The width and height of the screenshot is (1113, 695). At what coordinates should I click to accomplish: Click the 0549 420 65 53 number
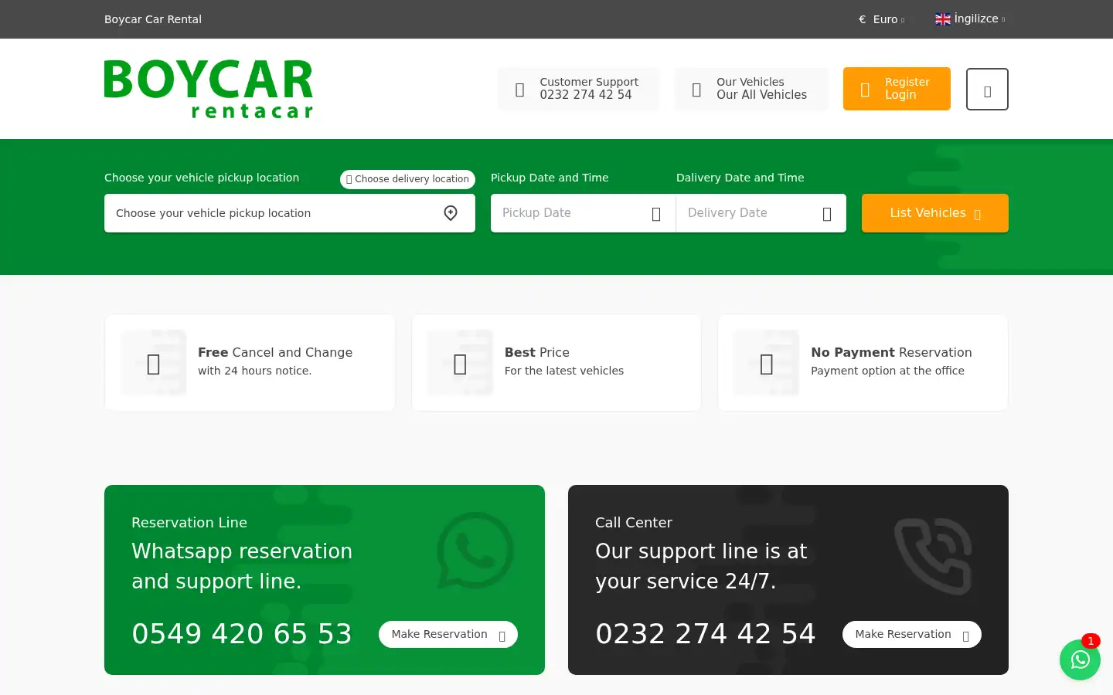(242, 634)
